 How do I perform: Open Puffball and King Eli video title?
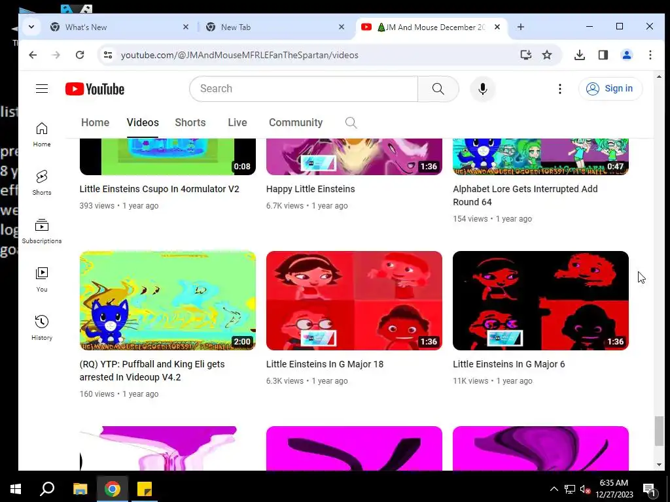[x=152, y=371]
